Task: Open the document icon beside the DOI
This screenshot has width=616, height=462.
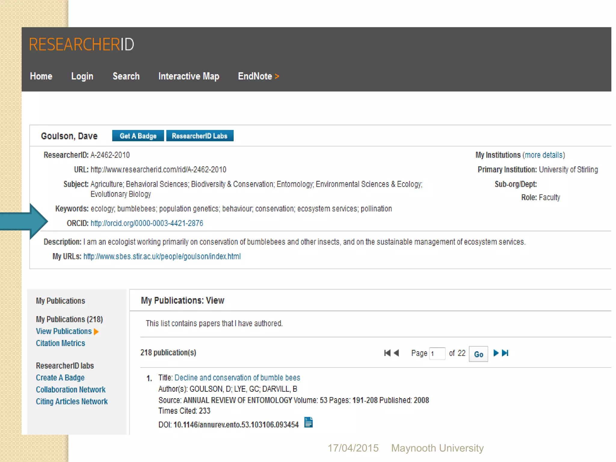Action: tap(308, 422)
